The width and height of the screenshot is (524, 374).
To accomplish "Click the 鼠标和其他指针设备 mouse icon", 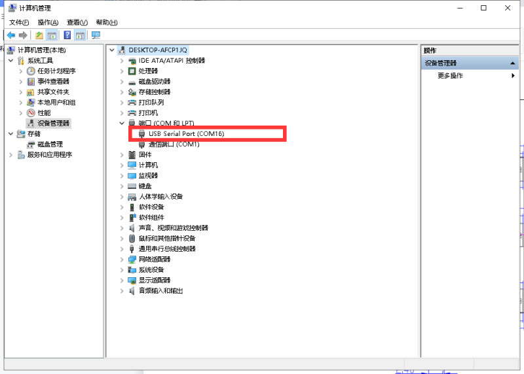I will tap(132, 239).
